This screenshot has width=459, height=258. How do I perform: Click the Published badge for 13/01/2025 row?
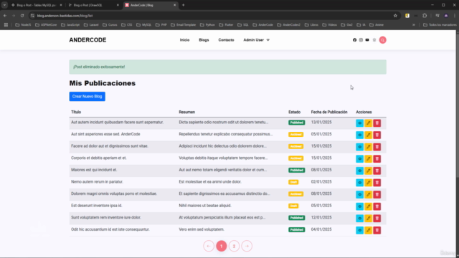click(x=296, y=123)
